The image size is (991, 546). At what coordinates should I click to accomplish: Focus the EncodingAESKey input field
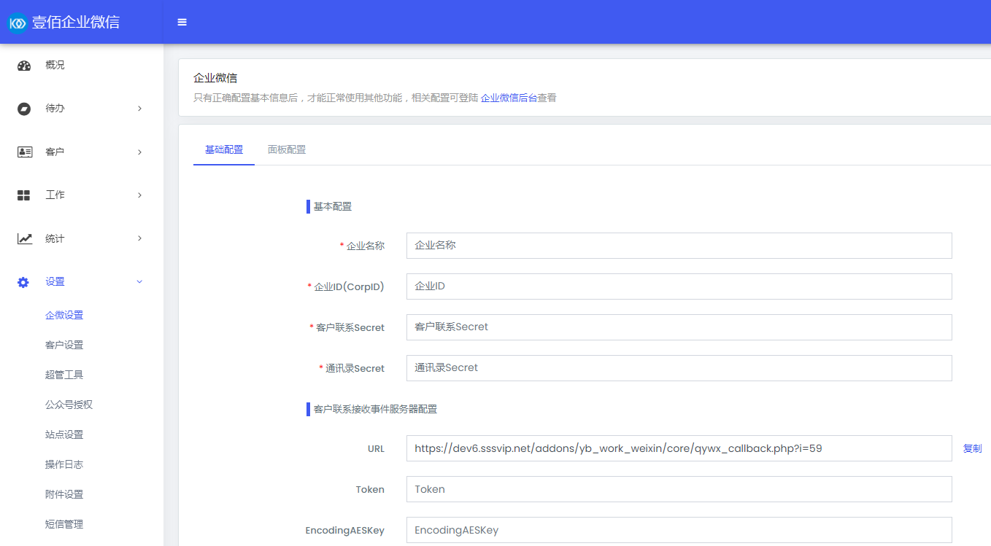click(x=679, y=530)
